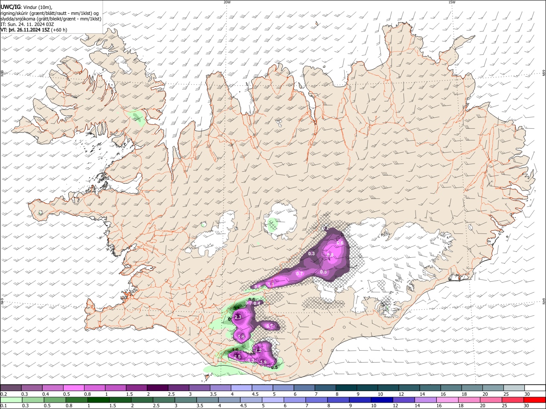
Task: Click the '1.9' precipitation value on the map
Action: (264, 362)
